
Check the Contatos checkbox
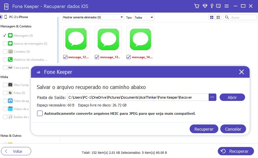coord(5,52)
